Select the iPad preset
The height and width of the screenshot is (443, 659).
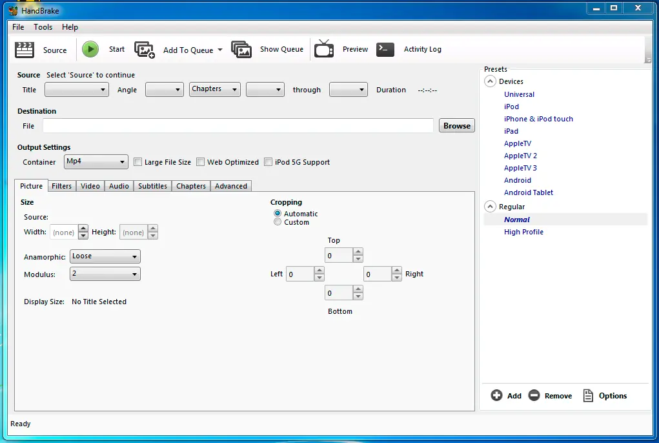511,131
